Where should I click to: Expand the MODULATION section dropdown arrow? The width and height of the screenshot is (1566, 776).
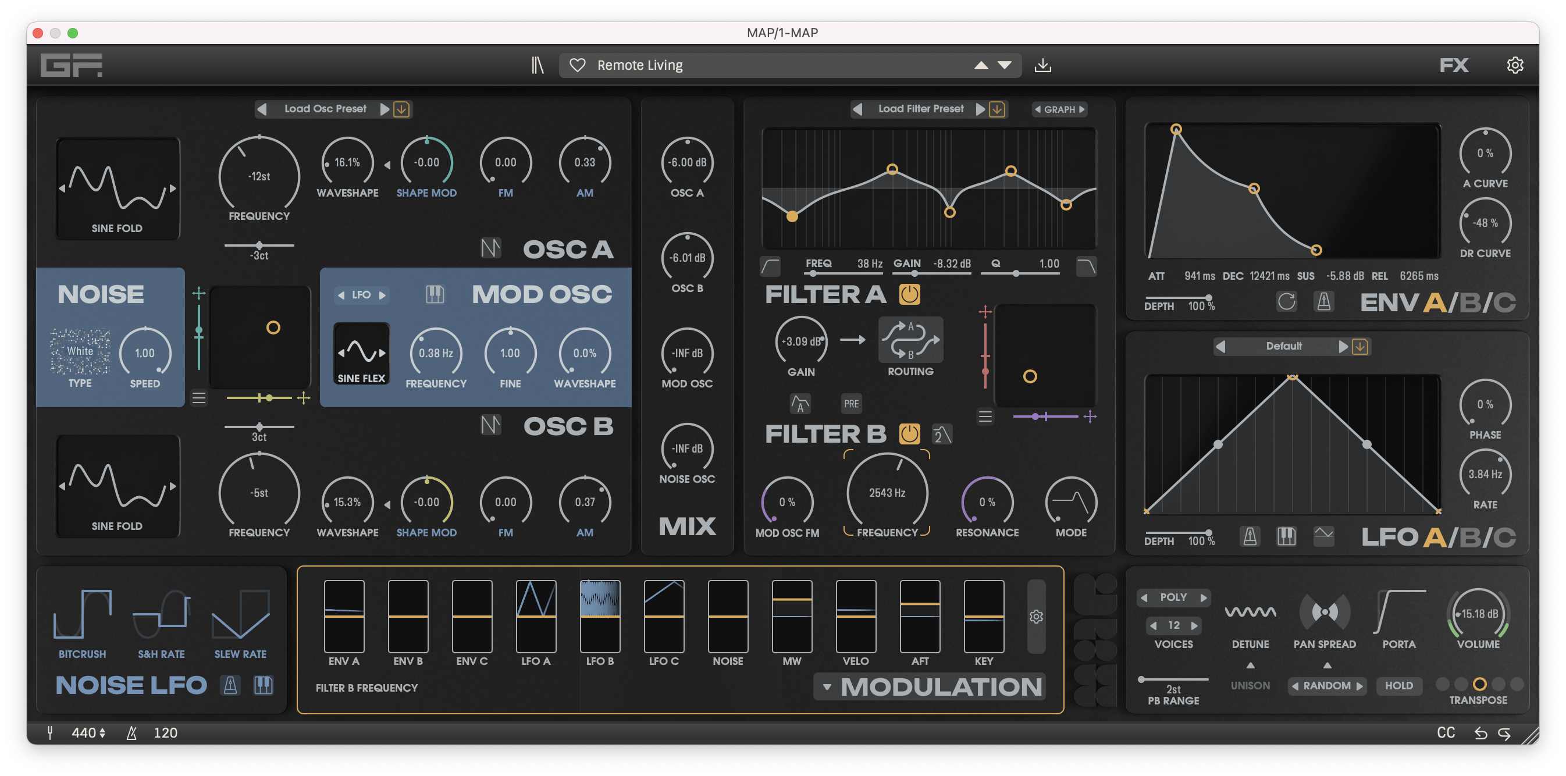pos(827,687)
